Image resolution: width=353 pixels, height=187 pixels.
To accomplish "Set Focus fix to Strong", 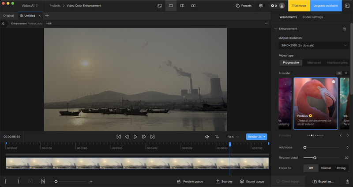I will [341, 168].
